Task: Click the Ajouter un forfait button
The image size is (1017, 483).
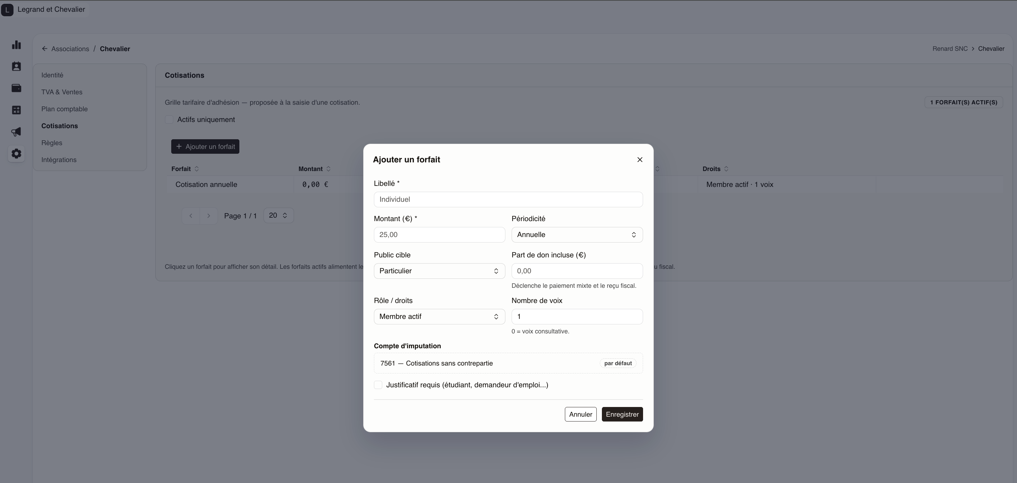Action: coord(205,147)
